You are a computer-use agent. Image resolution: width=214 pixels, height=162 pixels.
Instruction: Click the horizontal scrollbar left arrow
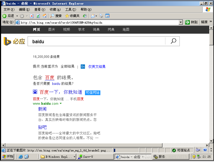[x=3, y=145]
